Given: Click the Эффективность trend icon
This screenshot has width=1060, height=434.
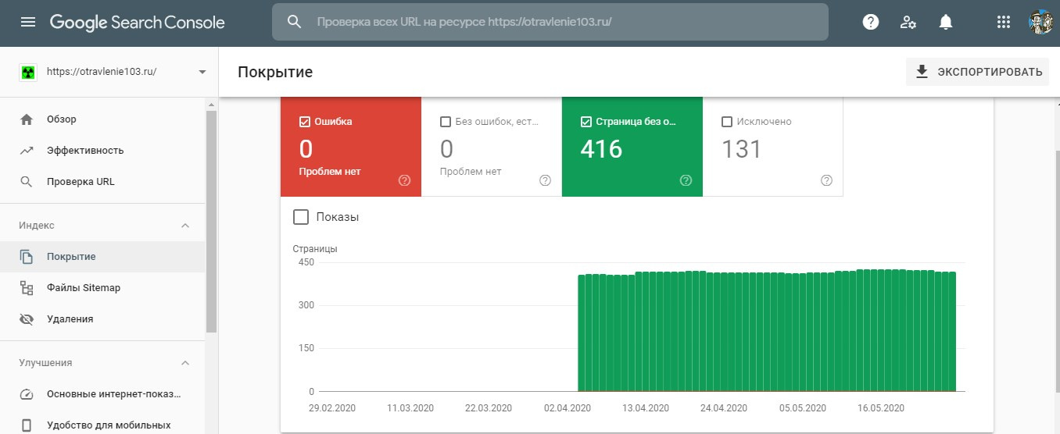Looking at the screenshot, I should 27,151.
